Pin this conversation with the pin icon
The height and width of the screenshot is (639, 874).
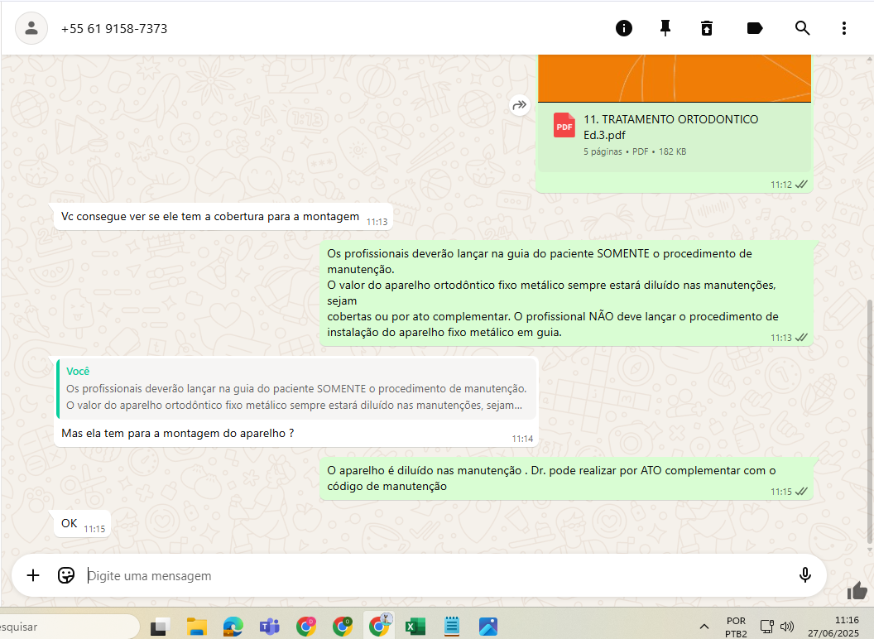click(665, 28)
